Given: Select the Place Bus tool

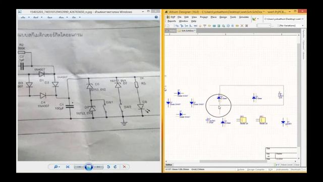Looking at the screenshot, I should pos(182,26).
